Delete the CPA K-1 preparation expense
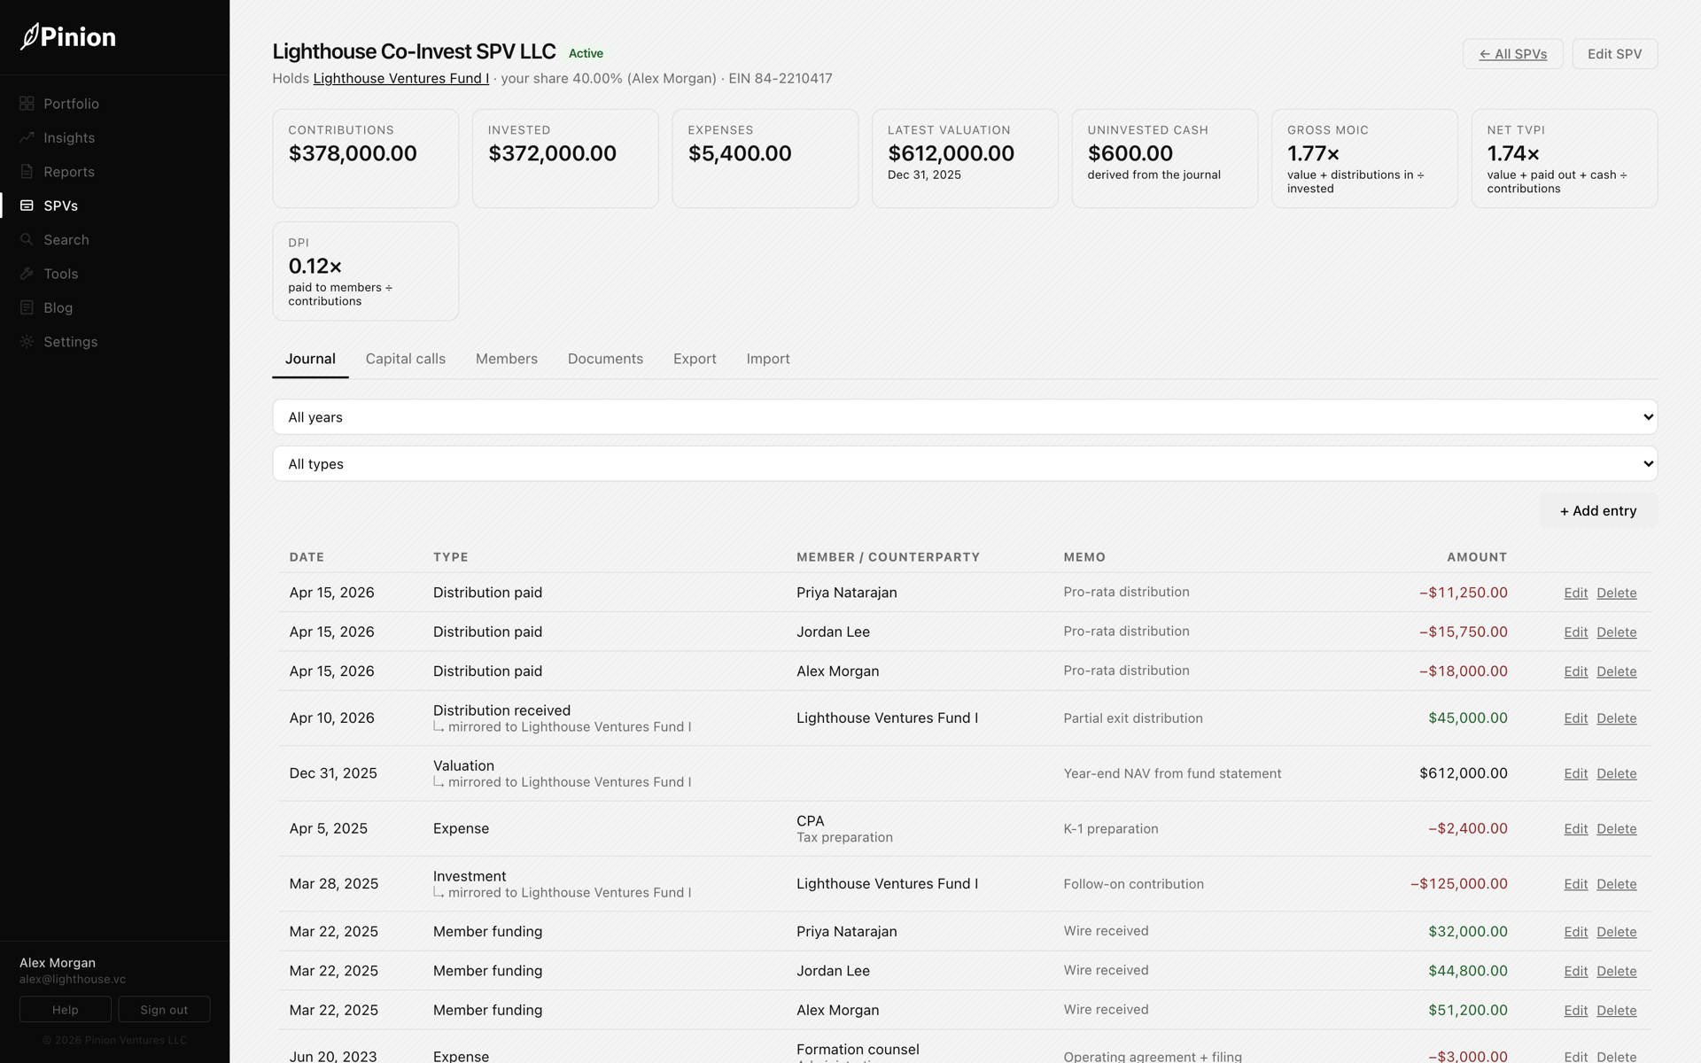 1616,829
